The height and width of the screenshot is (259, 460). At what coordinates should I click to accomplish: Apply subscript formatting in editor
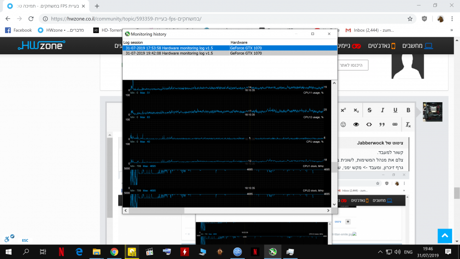tap(356, 110)
